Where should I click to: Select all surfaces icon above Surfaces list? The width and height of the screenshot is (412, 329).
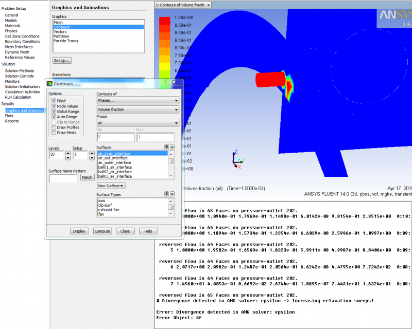pyautogui.click(x=166, y=147)
